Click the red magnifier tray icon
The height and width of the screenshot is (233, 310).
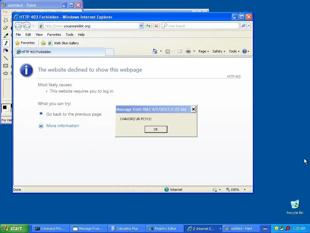[x=288, y=228]
